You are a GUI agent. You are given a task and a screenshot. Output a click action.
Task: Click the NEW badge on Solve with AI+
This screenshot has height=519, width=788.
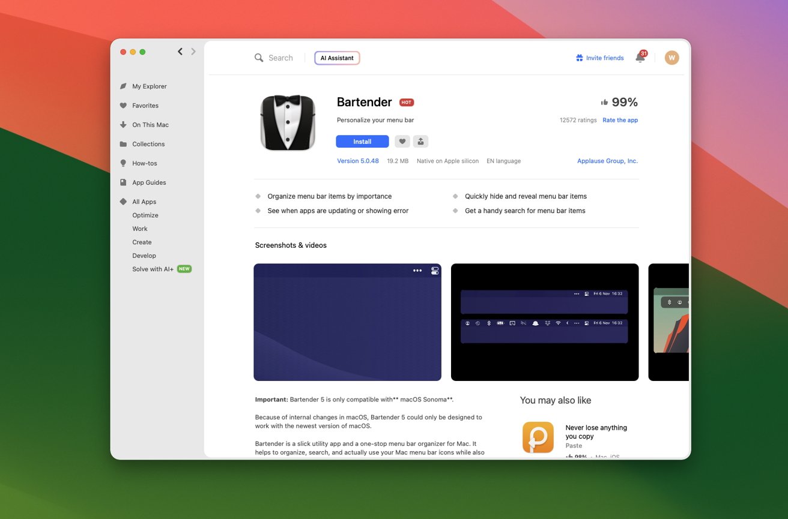184,269
